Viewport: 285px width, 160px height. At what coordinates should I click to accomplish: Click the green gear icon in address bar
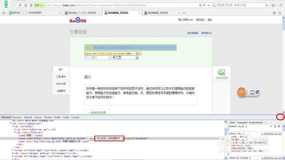click(200, 5)
